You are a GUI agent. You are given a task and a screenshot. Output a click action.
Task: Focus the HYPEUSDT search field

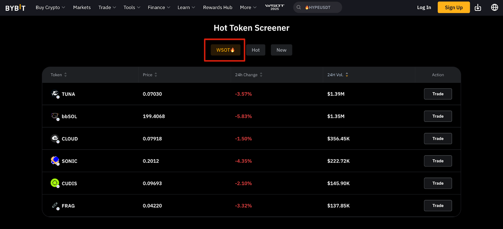point(318,8)
